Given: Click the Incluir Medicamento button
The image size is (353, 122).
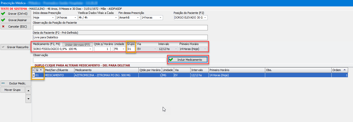Looking at the screenshot, I should pyautogui.click(x=188, y=60).
